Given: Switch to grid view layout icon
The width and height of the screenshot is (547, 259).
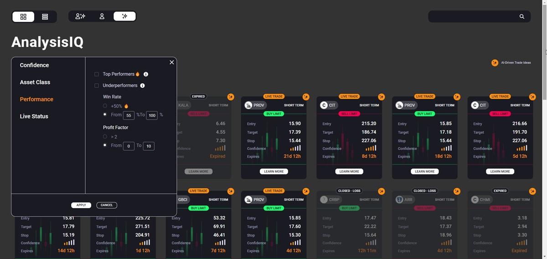Looking at the screenshot, I should pyautogui.click(x=24, y=17).
